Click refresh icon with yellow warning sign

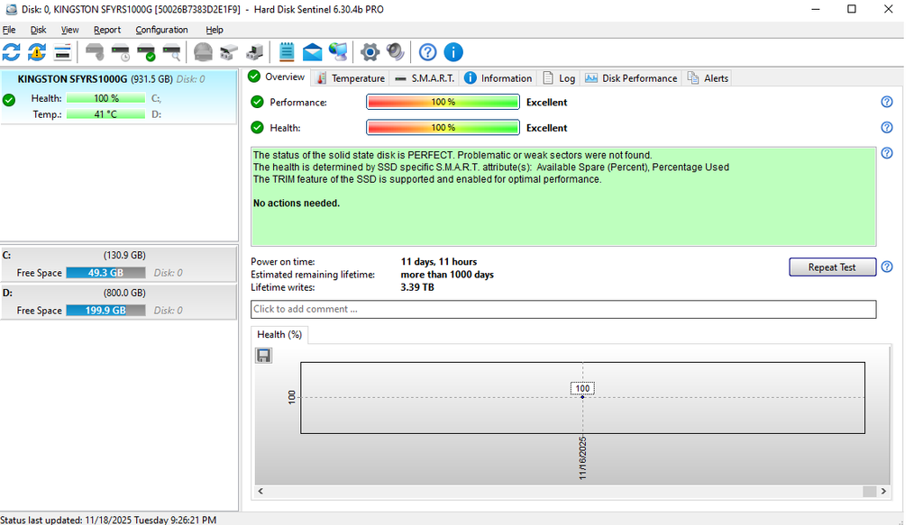pyautogui.click(x=37, y=52)
